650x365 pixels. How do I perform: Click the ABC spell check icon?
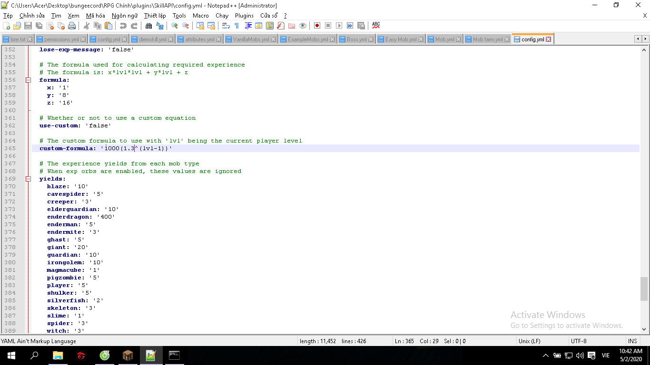click(376, 25)
